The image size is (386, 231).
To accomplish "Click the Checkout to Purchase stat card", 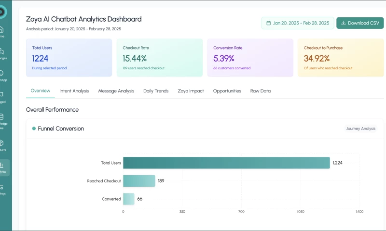I will [x=341, y=58].
